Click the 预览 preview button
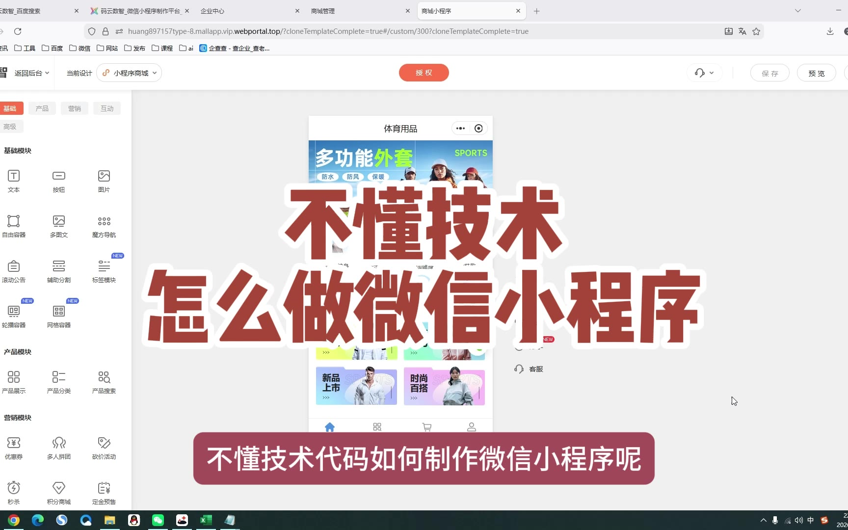This screenshot has width=848, height=530. click(x=817, y=73)
